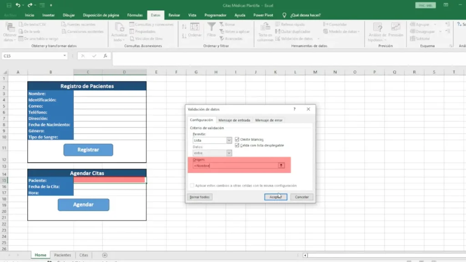
Task: Click the Quitar duplicados tool
Action: tap(293, 31)
